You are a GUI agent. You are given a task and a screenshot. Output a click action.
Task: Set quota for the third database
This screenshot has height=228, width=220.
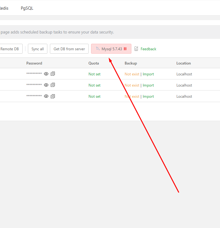[x=95, y=96]
